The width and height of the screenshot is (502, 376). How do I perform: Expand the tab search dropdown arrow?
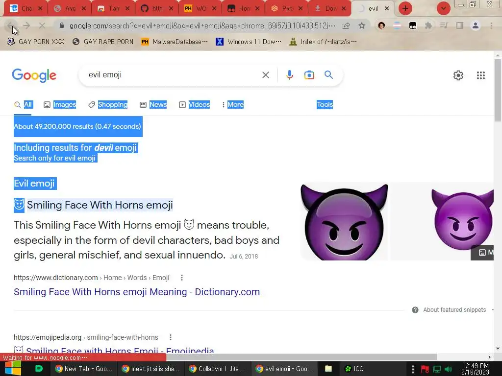pos(443,8)
